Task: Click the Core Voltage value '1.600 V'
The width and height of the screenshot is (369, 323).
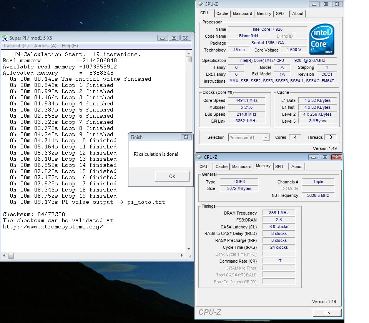Action: coord(294,50)
